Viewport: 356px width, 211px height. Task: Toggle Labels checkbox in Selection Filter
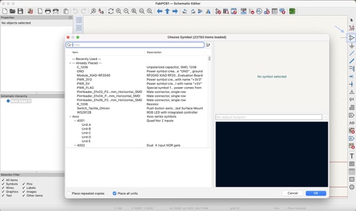click(x=23, y=188)
